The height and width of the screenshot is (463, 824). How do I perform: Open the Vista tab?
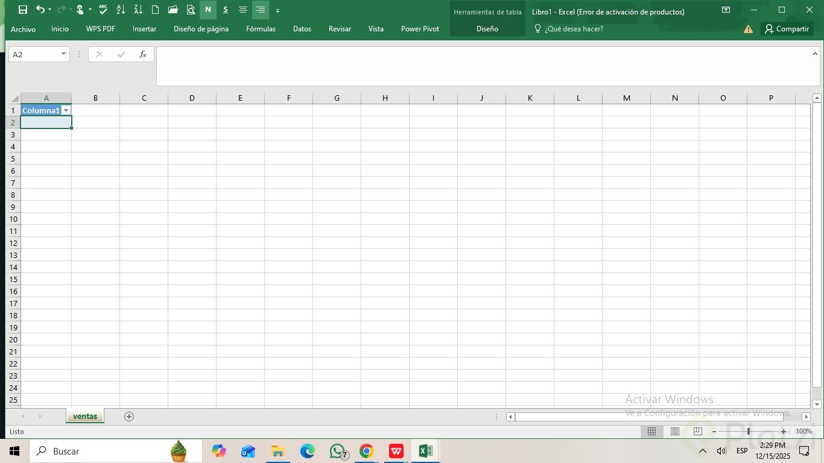376,29
